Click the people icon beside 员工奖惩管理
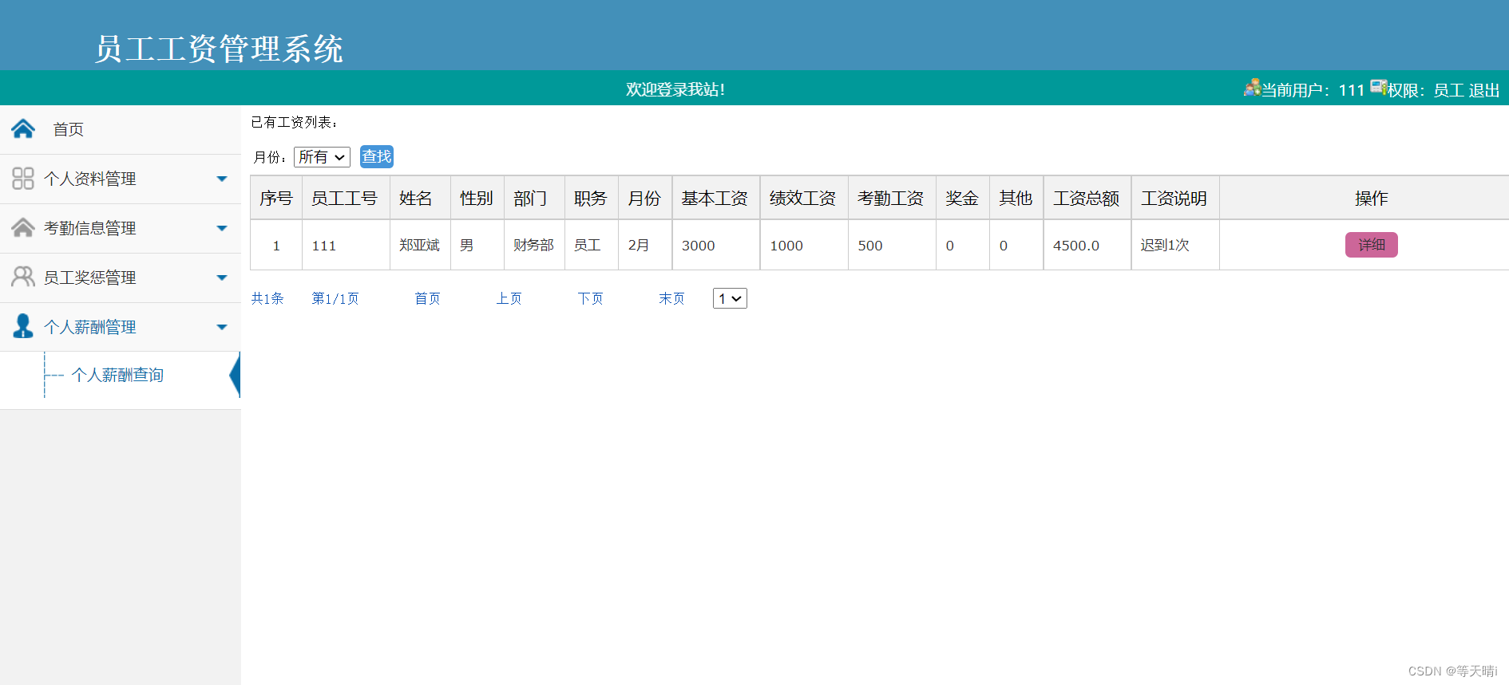Screen dimensions: 1509x685 [23, 277]
